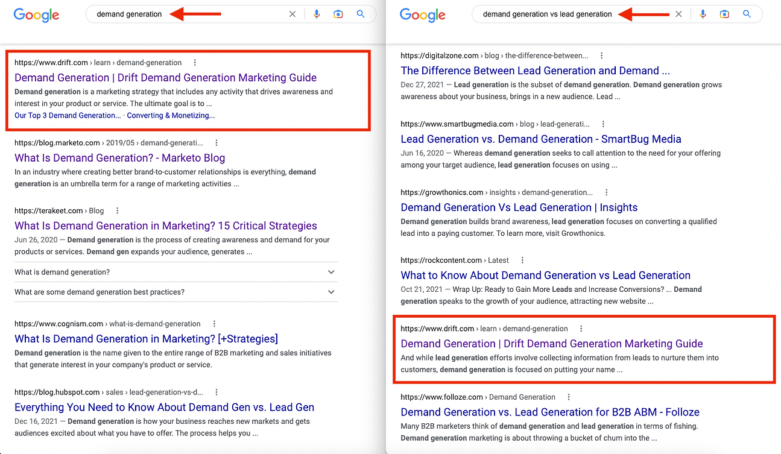
Task: Open more options for blog.marketo.com result
Action: (217, 143)
